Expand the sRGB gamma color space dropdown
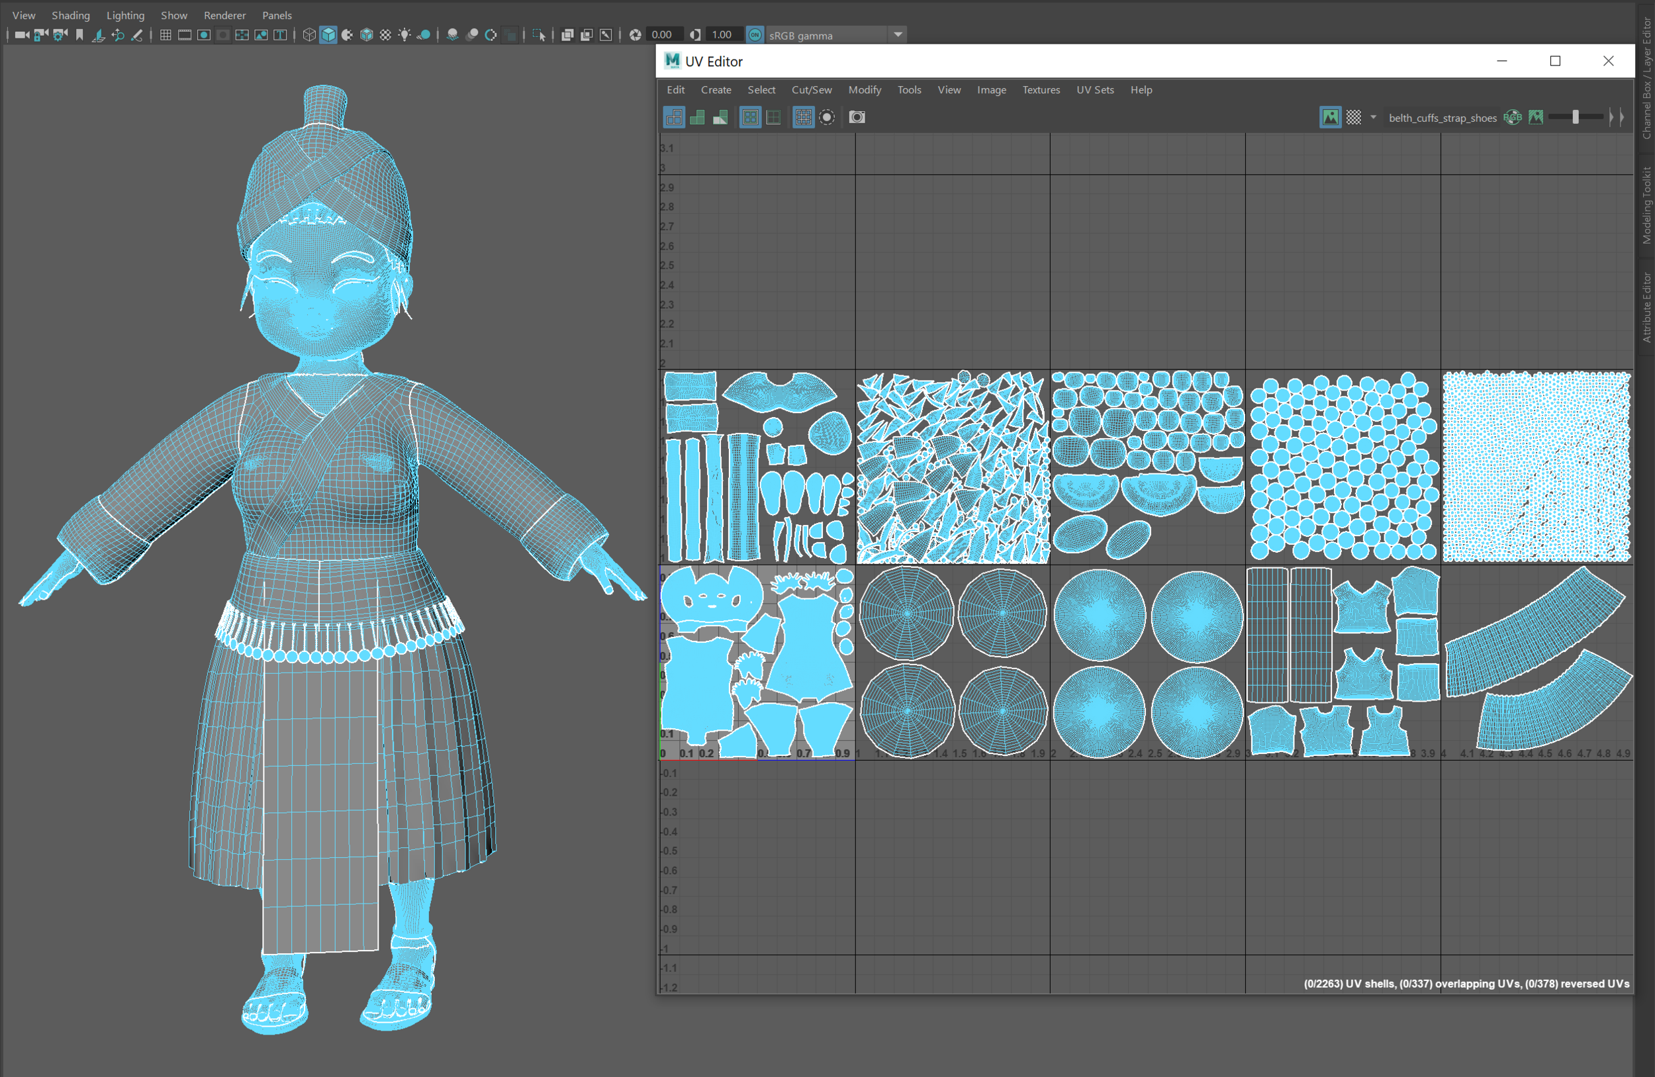This screenshot has width=1655, height=1077. click(898, 35)
